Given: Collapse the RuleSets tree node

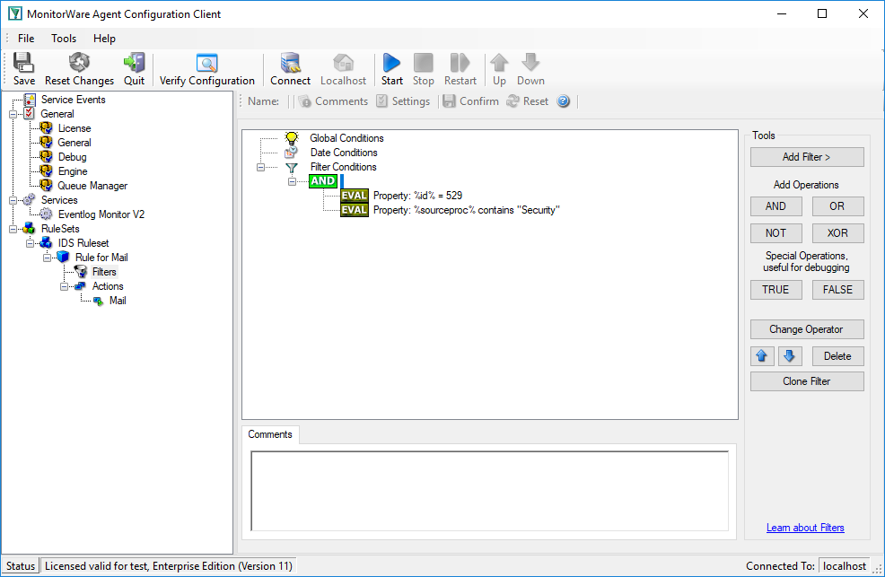Looking at the screenshot, I should tap(13, 229).
